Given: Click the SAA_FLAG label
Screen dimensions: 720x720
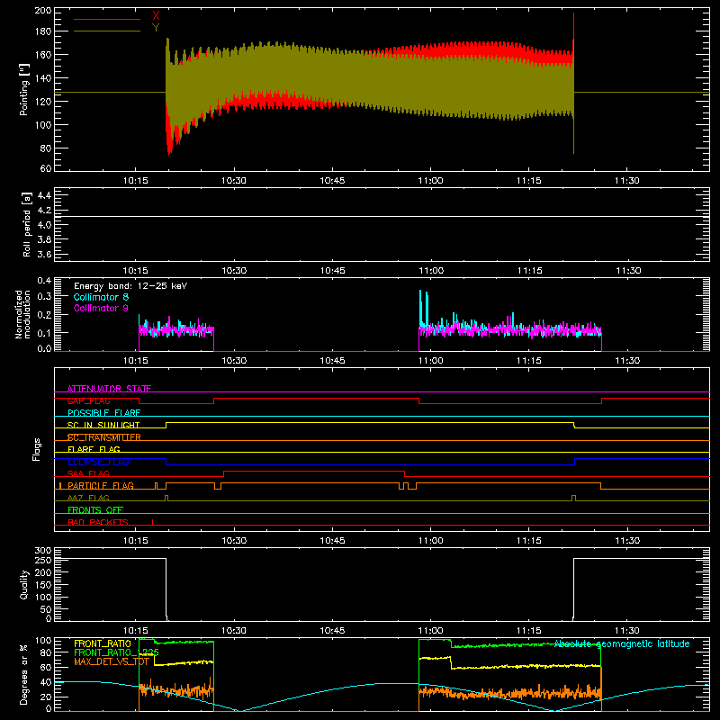Looking at the screenshot, I should point(88,473).
